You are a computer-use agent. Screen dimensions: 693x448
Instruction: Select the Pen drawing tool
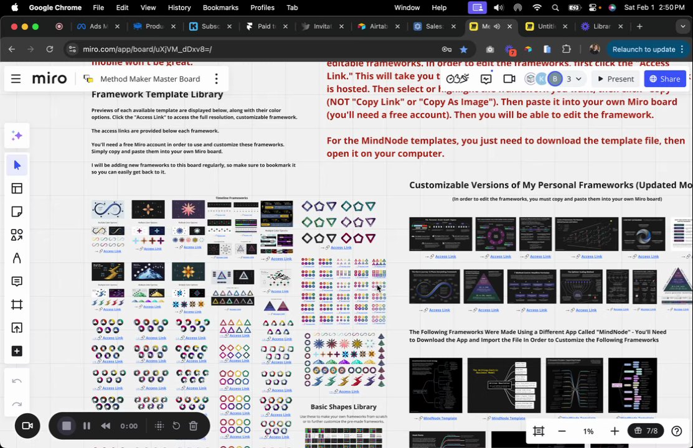point(17,258)
